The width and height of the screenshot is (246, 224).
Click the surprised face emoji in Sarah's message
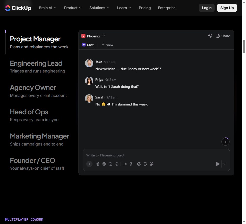click(x=104, y=104)
